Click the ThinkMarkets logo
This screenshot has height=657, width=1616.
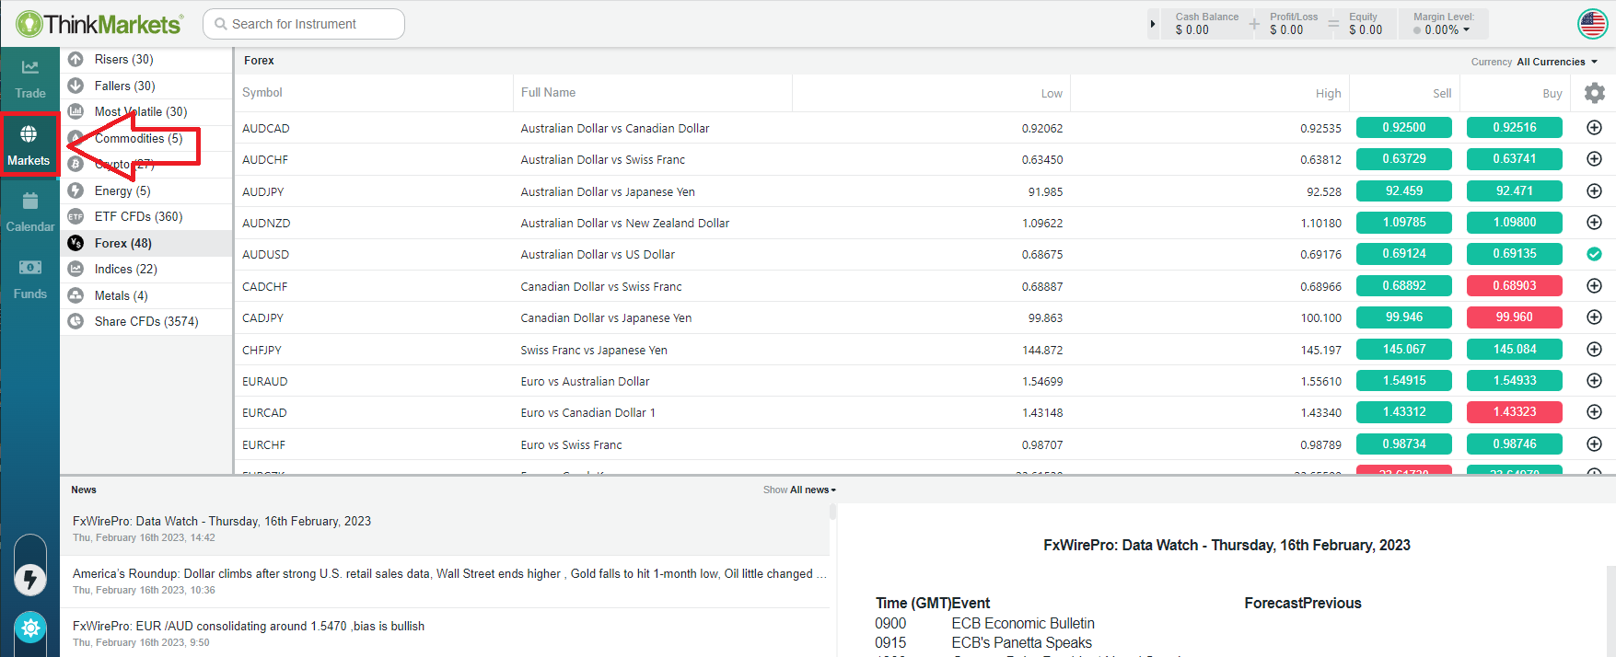pos(99,24)
